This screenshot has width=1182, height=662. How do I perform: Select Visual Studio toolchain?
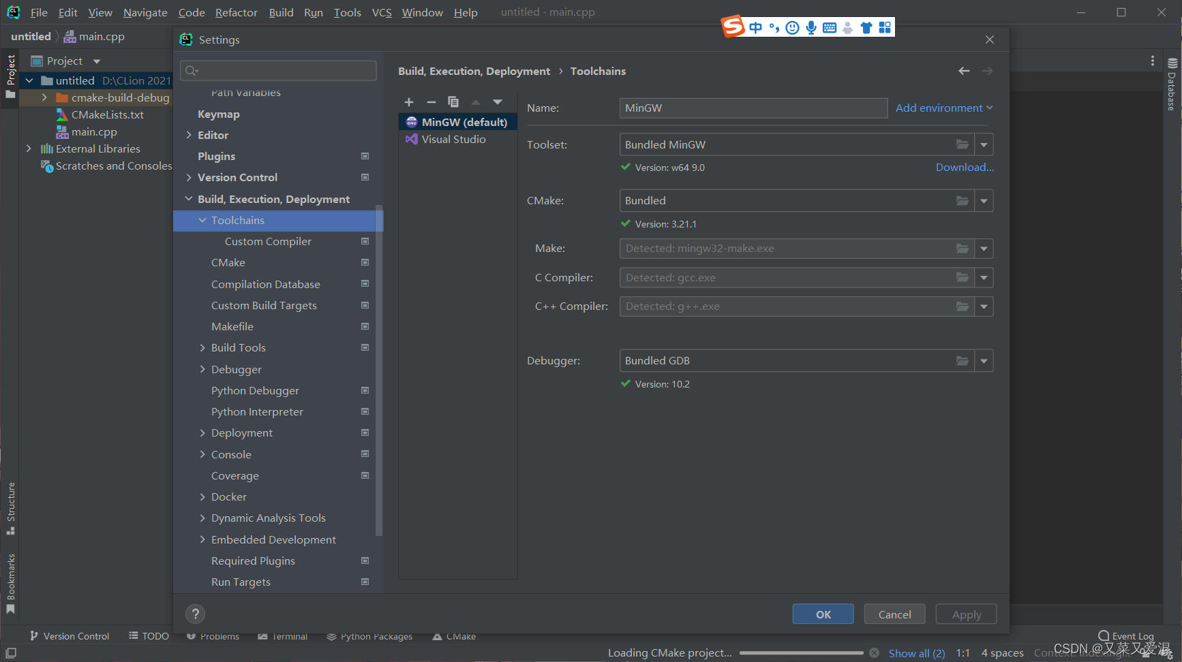458,139
